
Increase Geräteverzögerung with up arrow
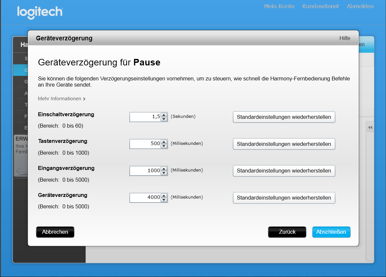point(164,196)
